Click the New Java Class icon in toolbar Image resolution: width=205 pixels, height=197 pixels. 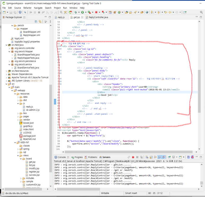(x=119, y=12)
